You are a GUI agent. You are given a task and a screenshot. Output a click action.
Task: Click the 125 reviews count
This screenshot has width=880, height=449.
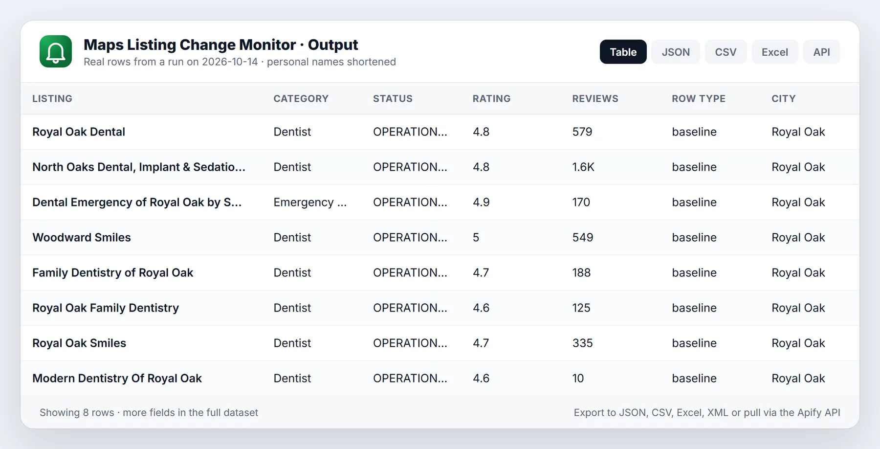click(581, 308)
